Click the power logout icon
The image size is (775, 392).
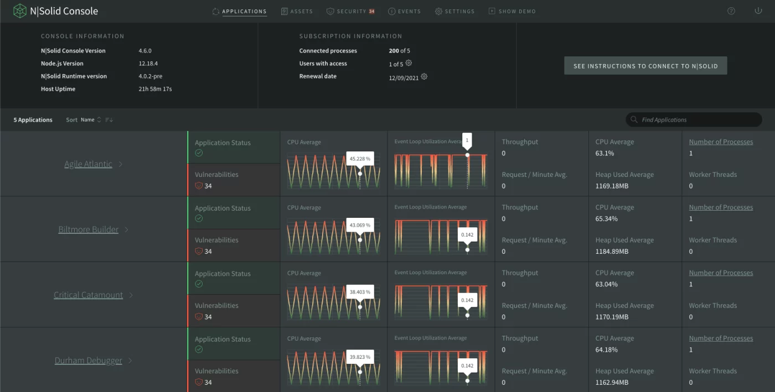[758, 11]
